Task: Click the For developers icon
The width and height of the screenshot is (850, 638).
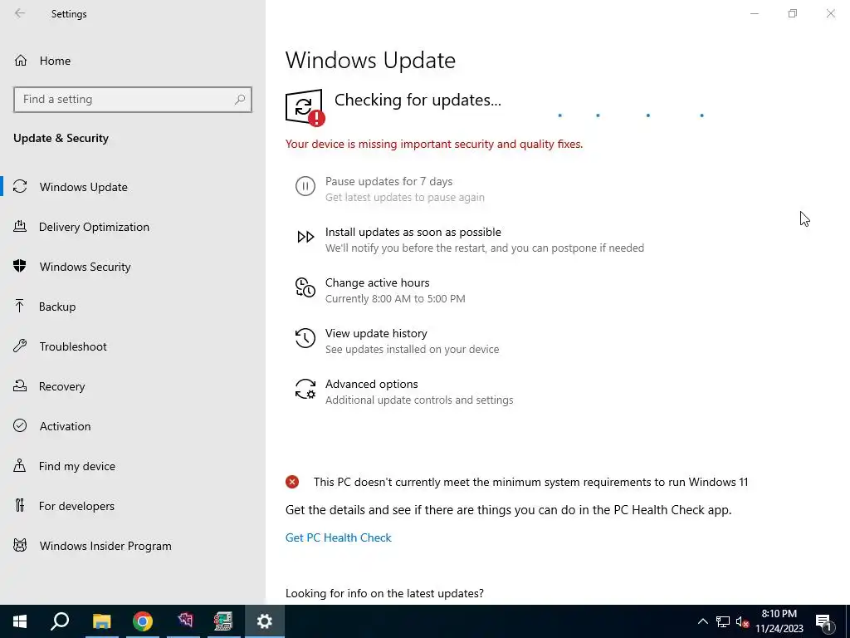Action: coord(20,506)
